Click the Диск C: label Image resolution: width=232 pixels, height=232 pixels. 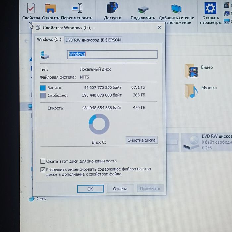click(99, 142)
